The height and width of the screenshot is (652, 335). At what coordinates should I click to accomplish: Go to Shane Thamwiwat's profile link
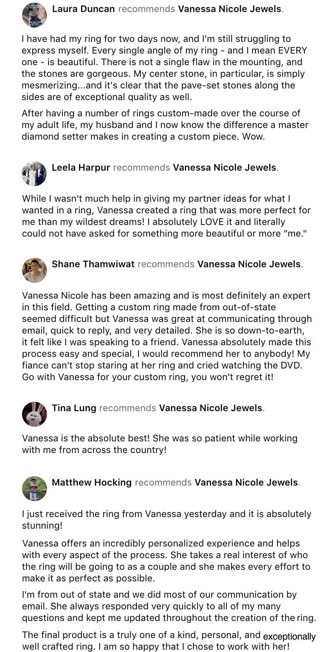[93, 264]
